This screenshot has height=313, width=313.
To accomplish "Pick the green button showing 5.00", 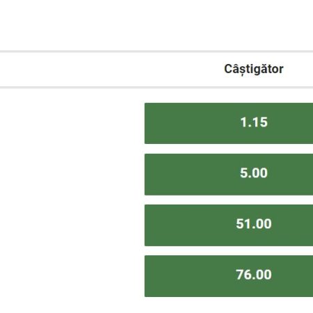I will click(229, 175).
